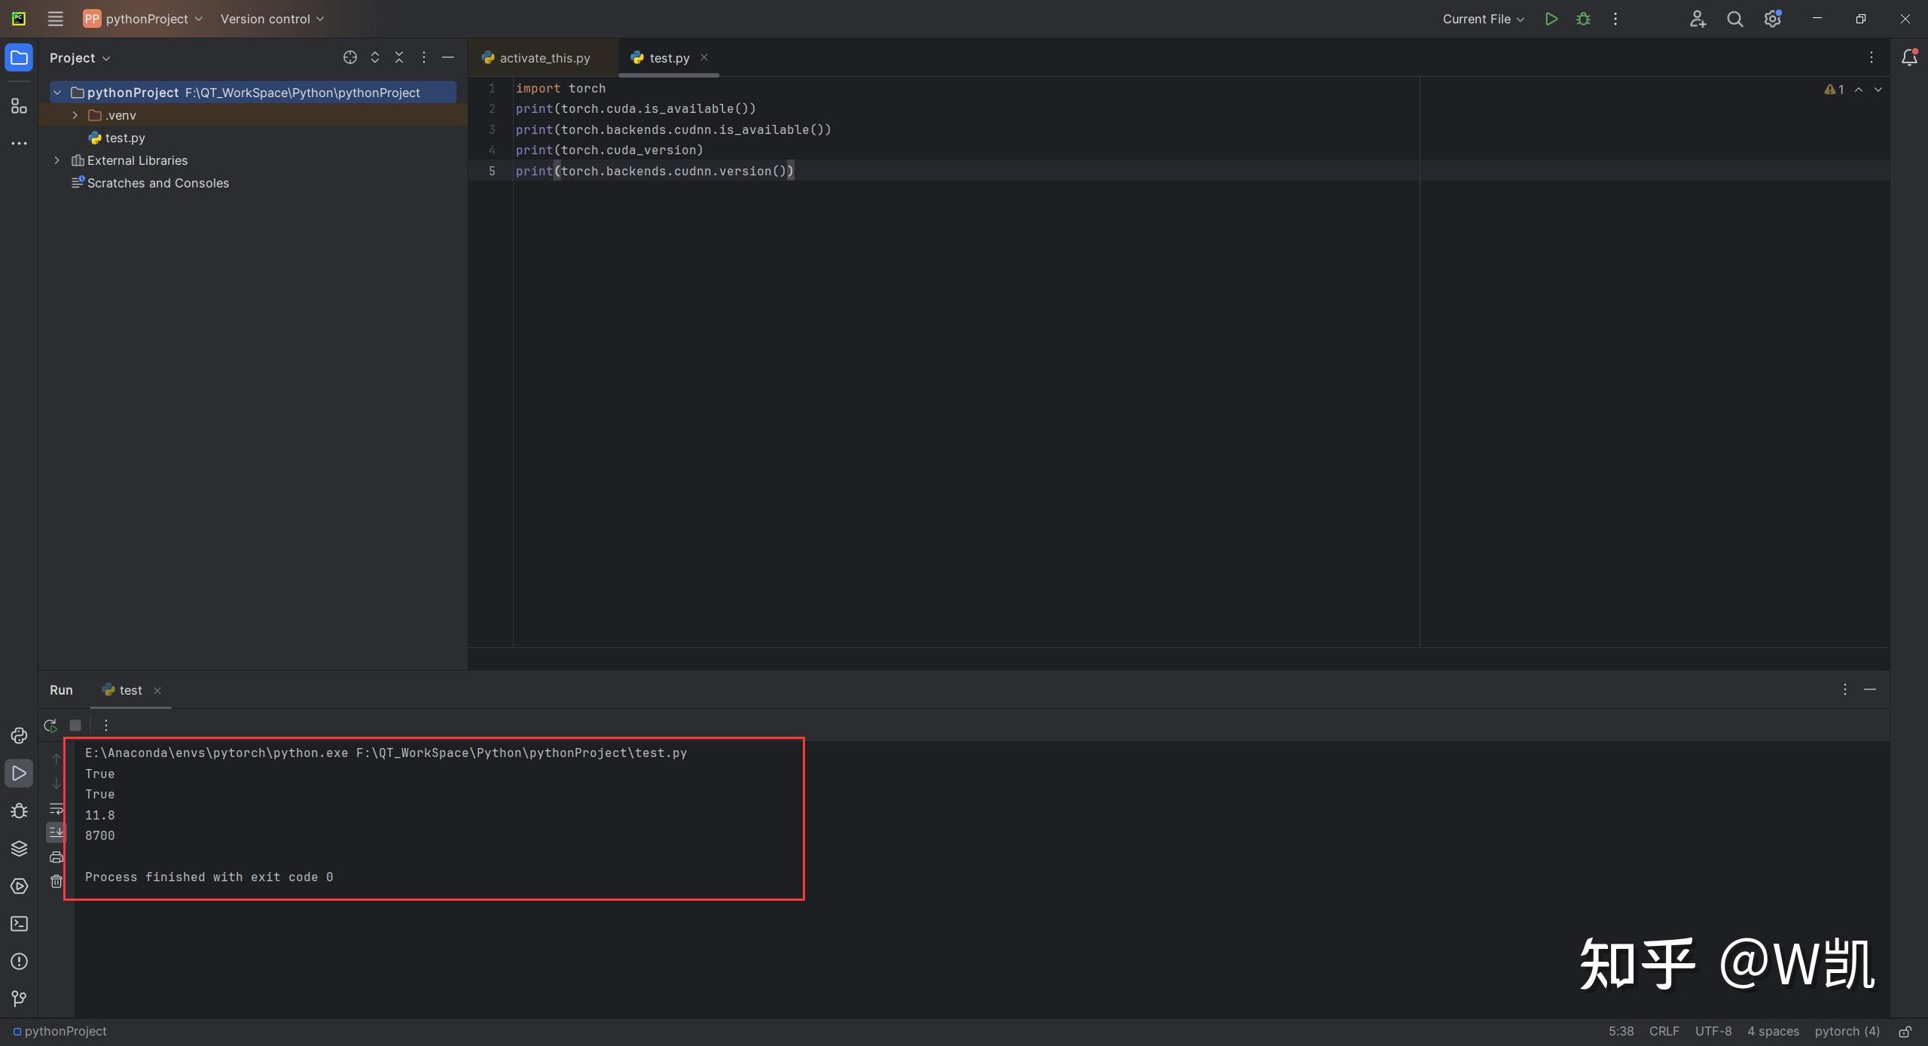Switch to the activate_this.py editor tab

[x=544, y=58]
